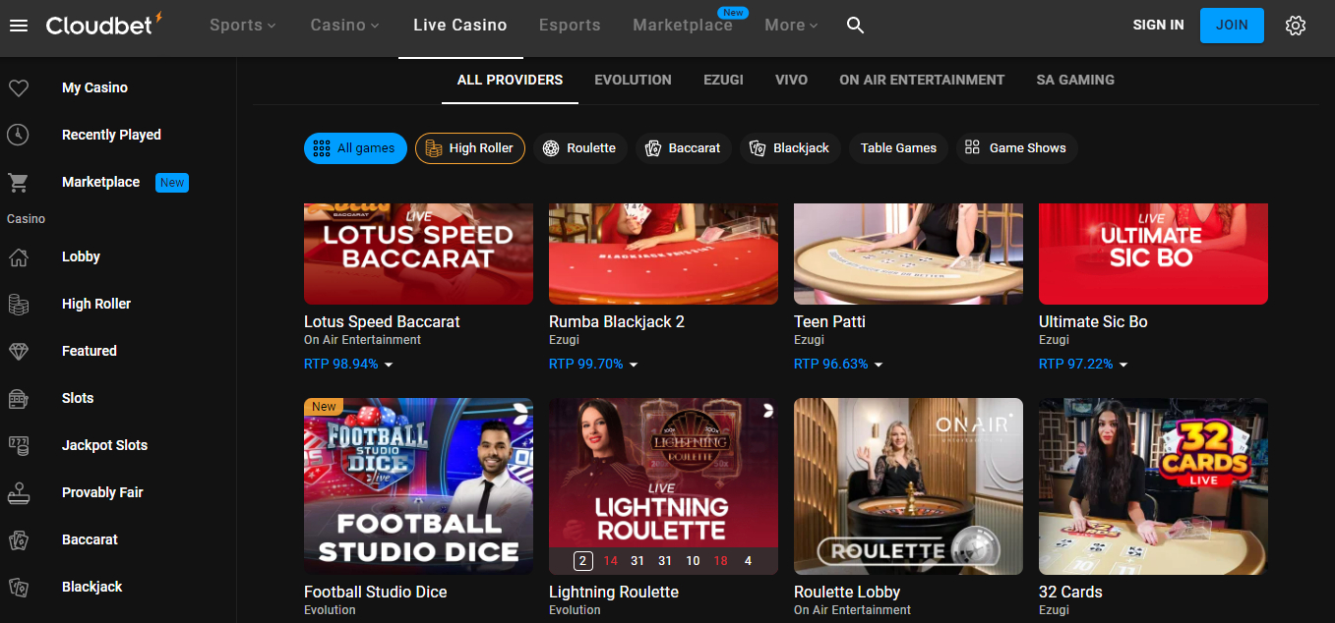
Task: Open the search magnifier icon
Action: coord(855,26)
